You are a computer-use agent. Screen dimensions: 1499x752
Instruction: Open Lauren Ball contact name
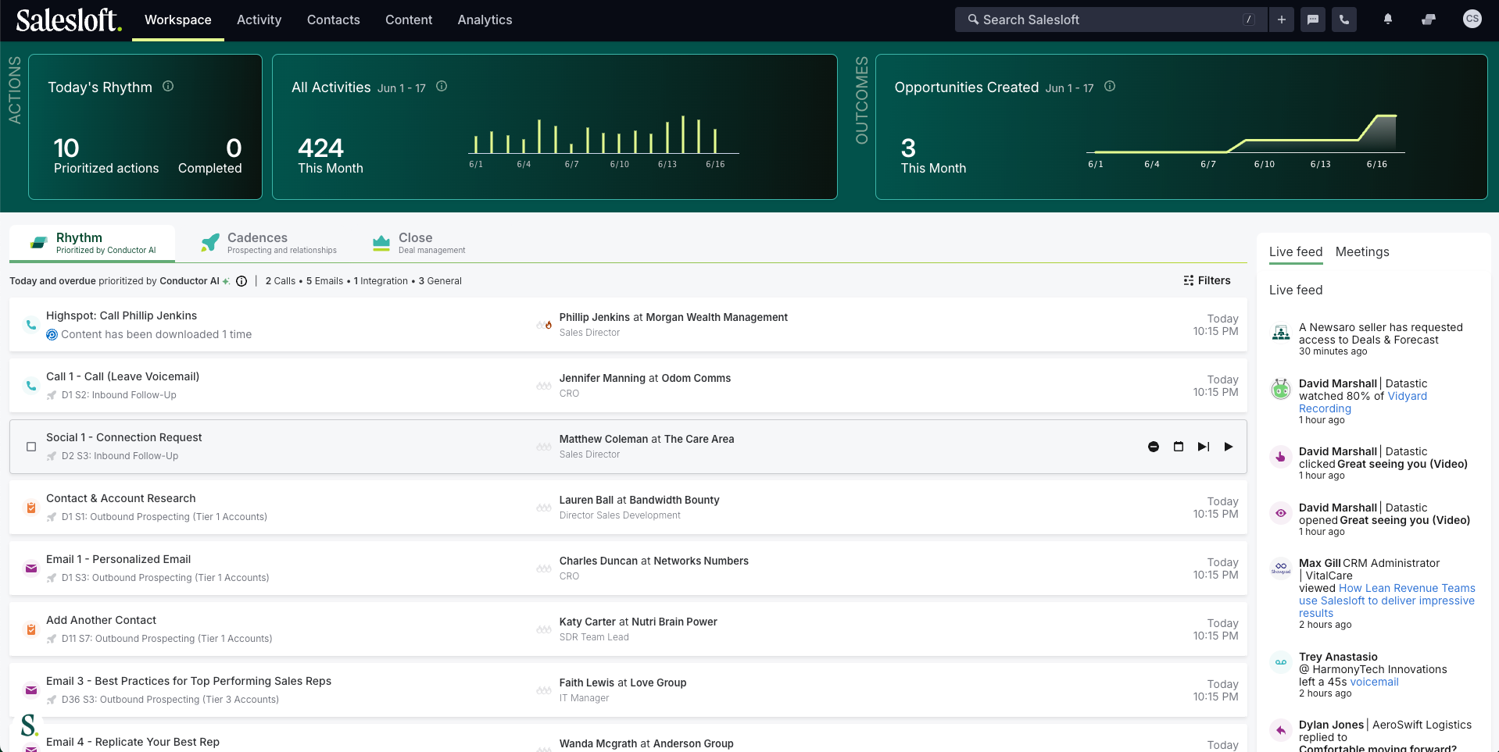click(586, 500)
